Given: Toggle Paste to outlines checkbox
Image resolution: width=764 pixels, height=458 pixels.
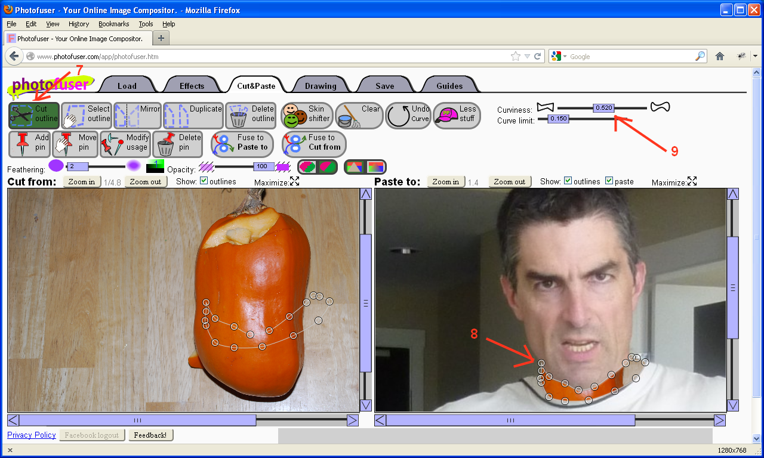Looking at the screenshot, I should click(x=568, y=181).
